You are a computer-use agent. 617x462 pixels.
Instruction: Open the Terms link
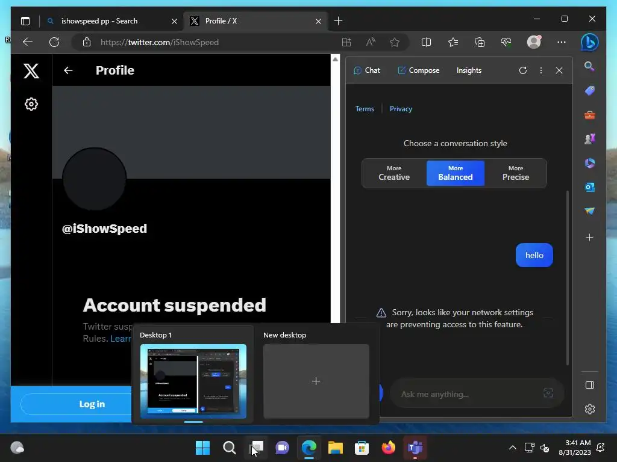(365, 109)
